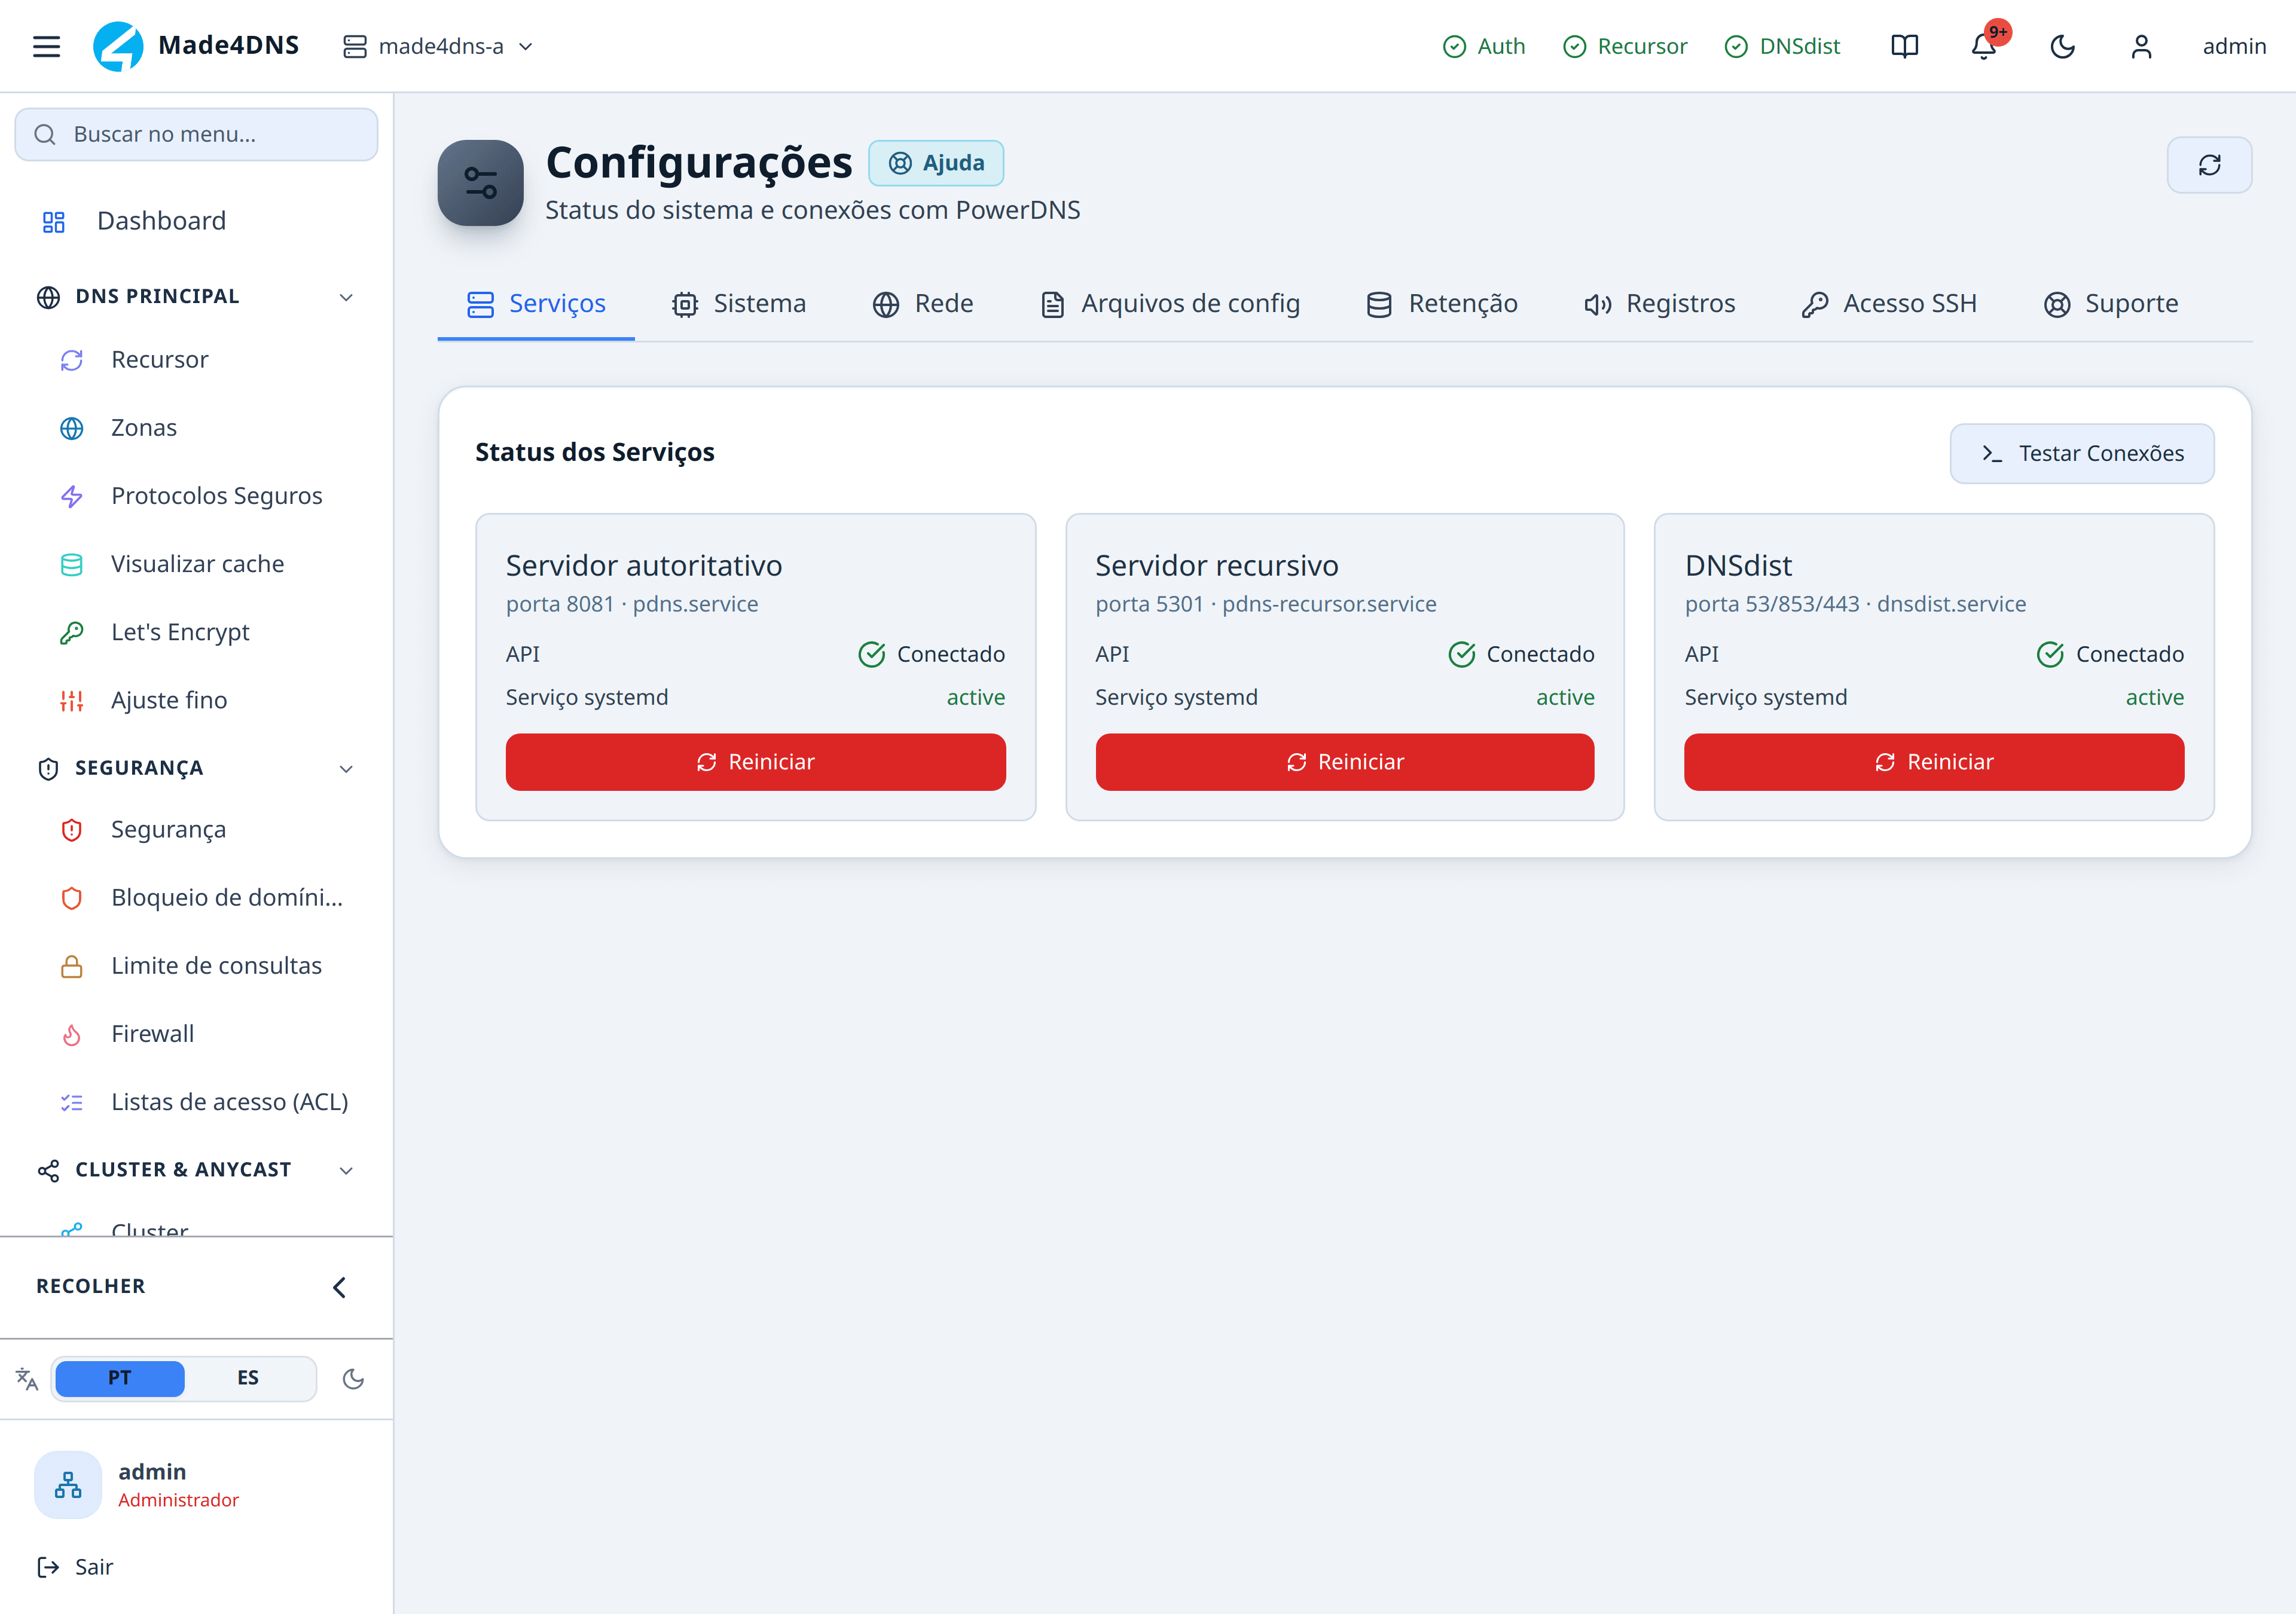Click the Configurações sliders icon
The width and height of the screenshot is (2296, 1614).
click(480, 183)
